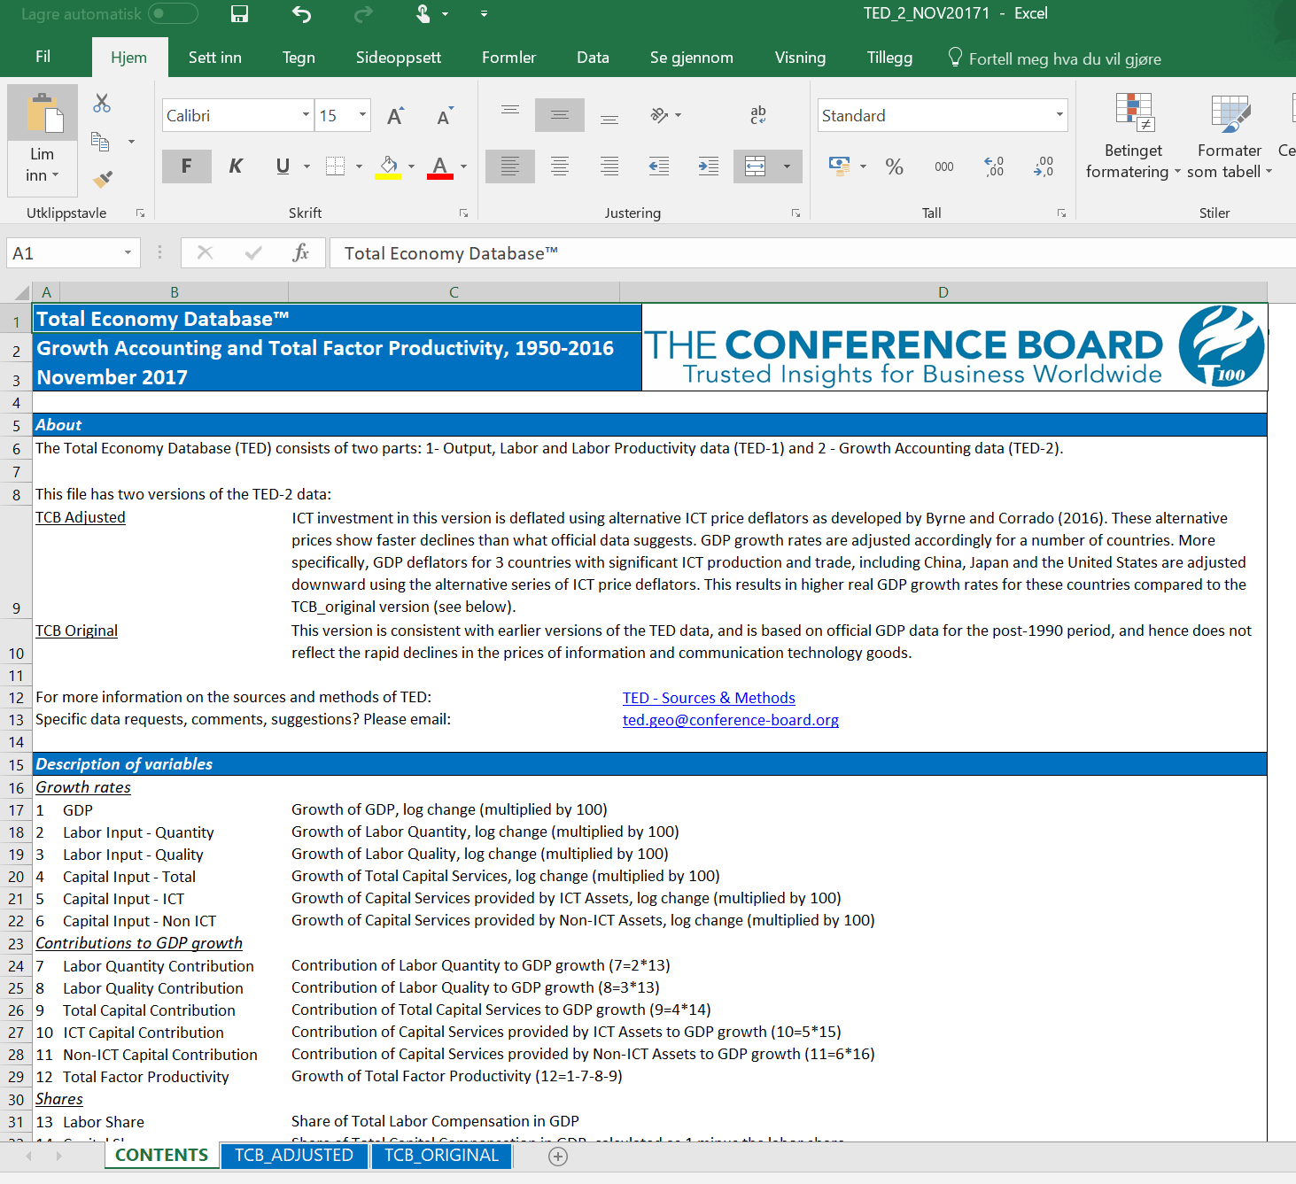Decrease the indent
Image resolution: width=1296 pixels, height=1184 pixels.
tap(659, 166)
